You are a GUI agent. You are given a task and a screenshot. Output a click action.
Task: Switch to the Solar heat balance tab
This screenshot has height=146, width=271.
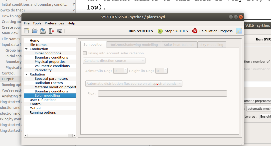point(179,45)
